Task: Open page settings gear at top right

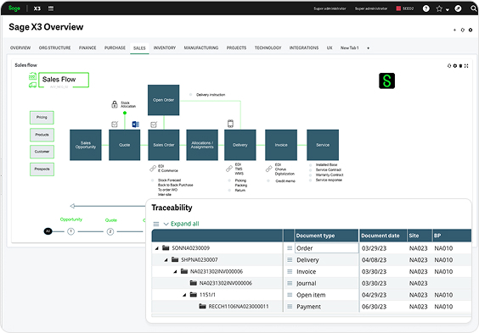Action: (x=471, y=30)
